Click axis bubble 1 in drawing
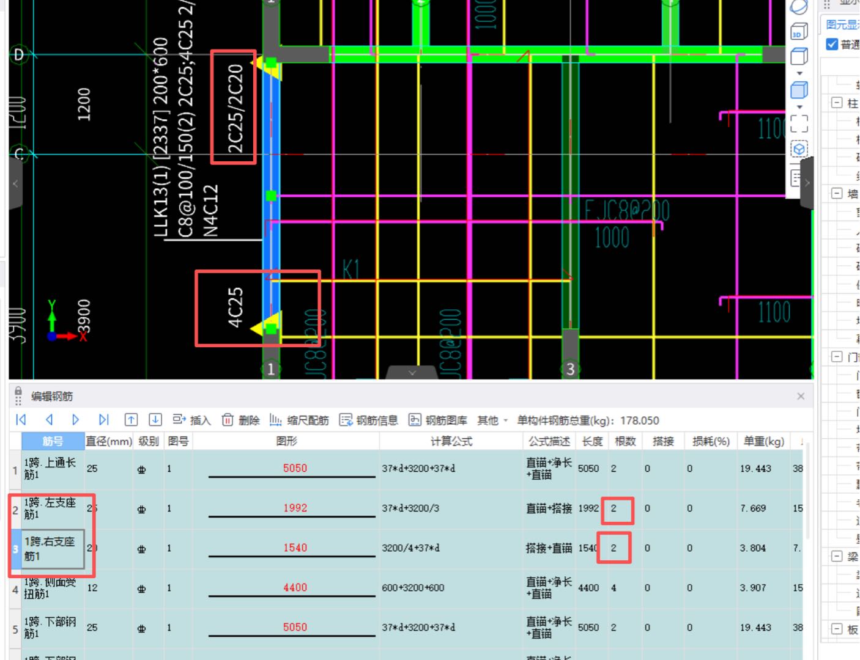Screen dimensions: 860x660 [271, 369]
